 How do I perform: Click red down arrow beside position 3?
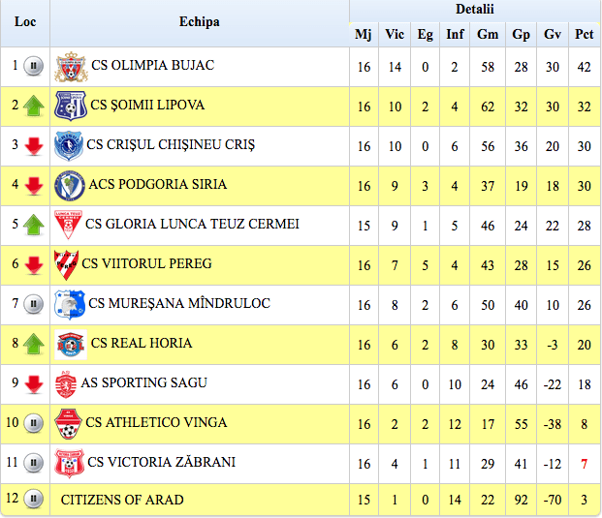[34, 145]
